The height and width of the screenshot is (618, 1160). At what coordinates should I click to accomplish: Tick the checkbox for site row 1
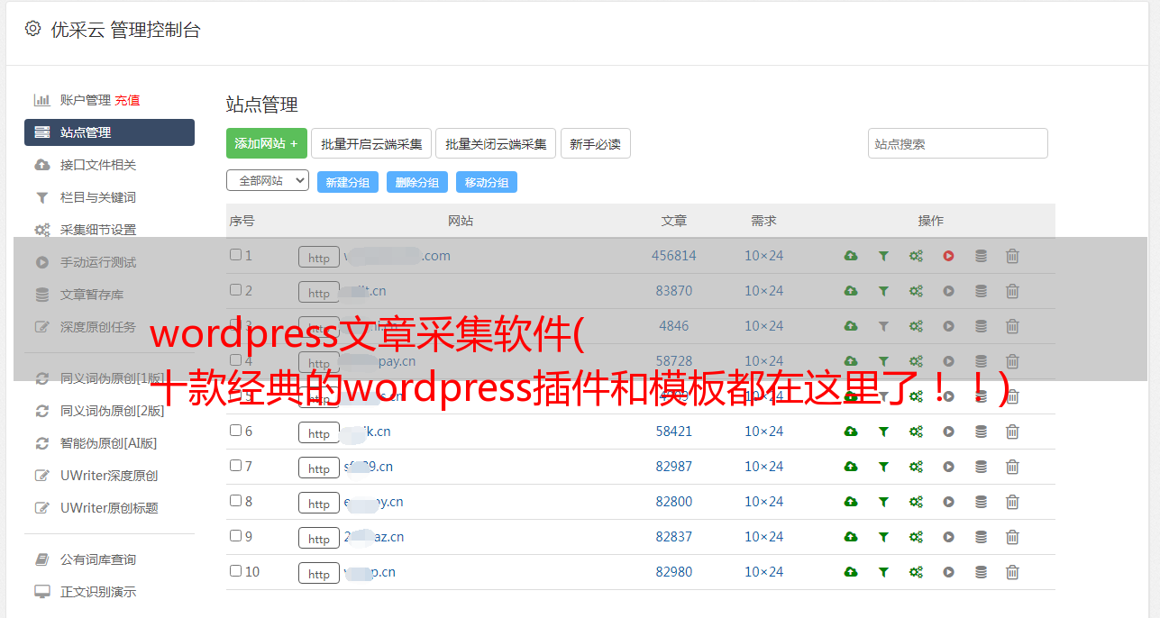235,255
